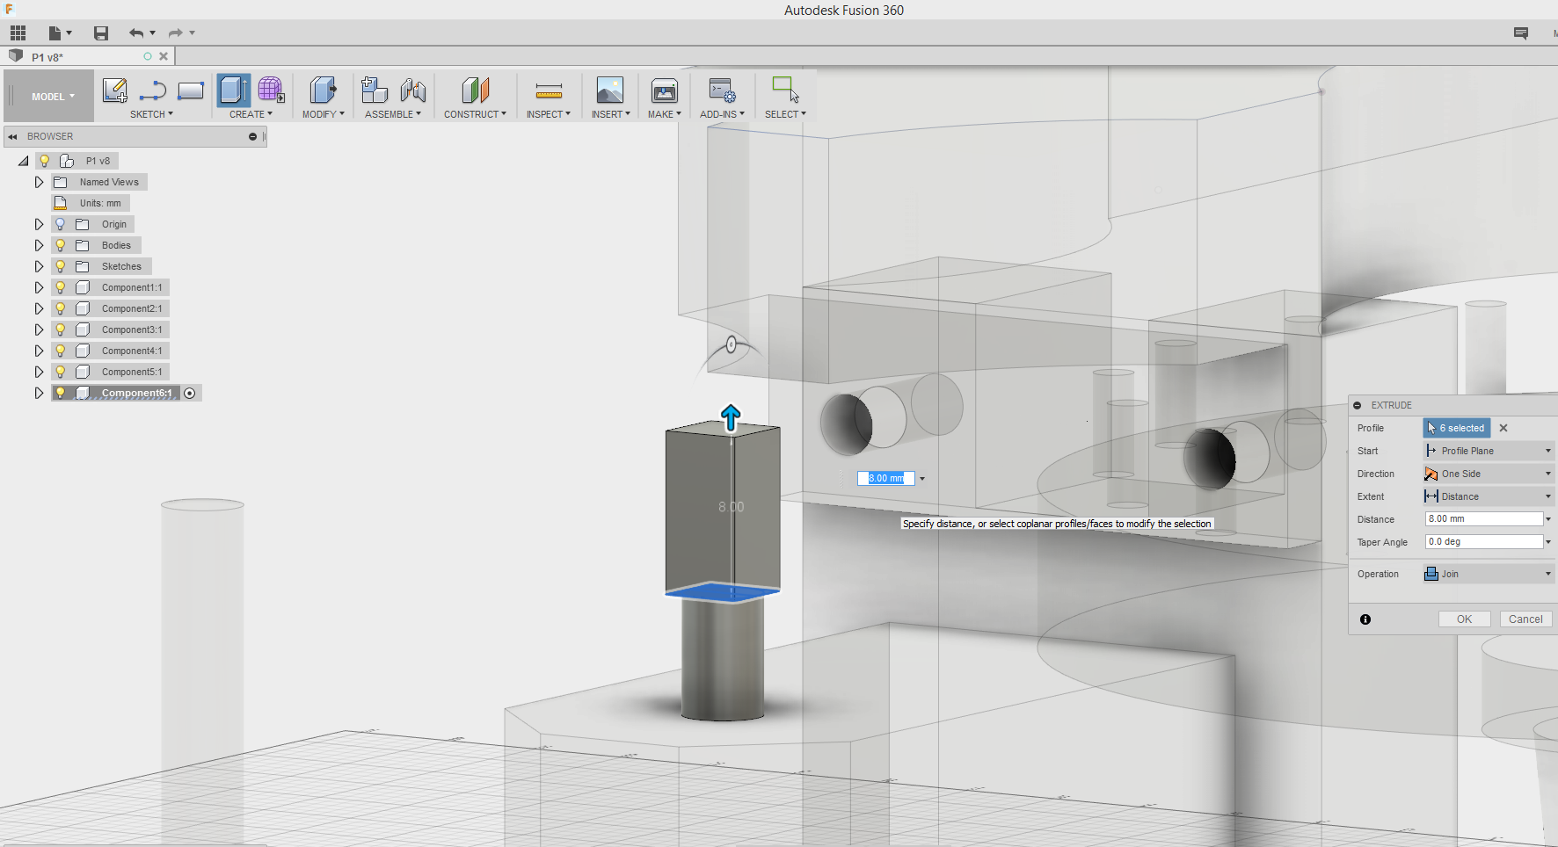Click the extrude direction arrow manipulator

731,417
